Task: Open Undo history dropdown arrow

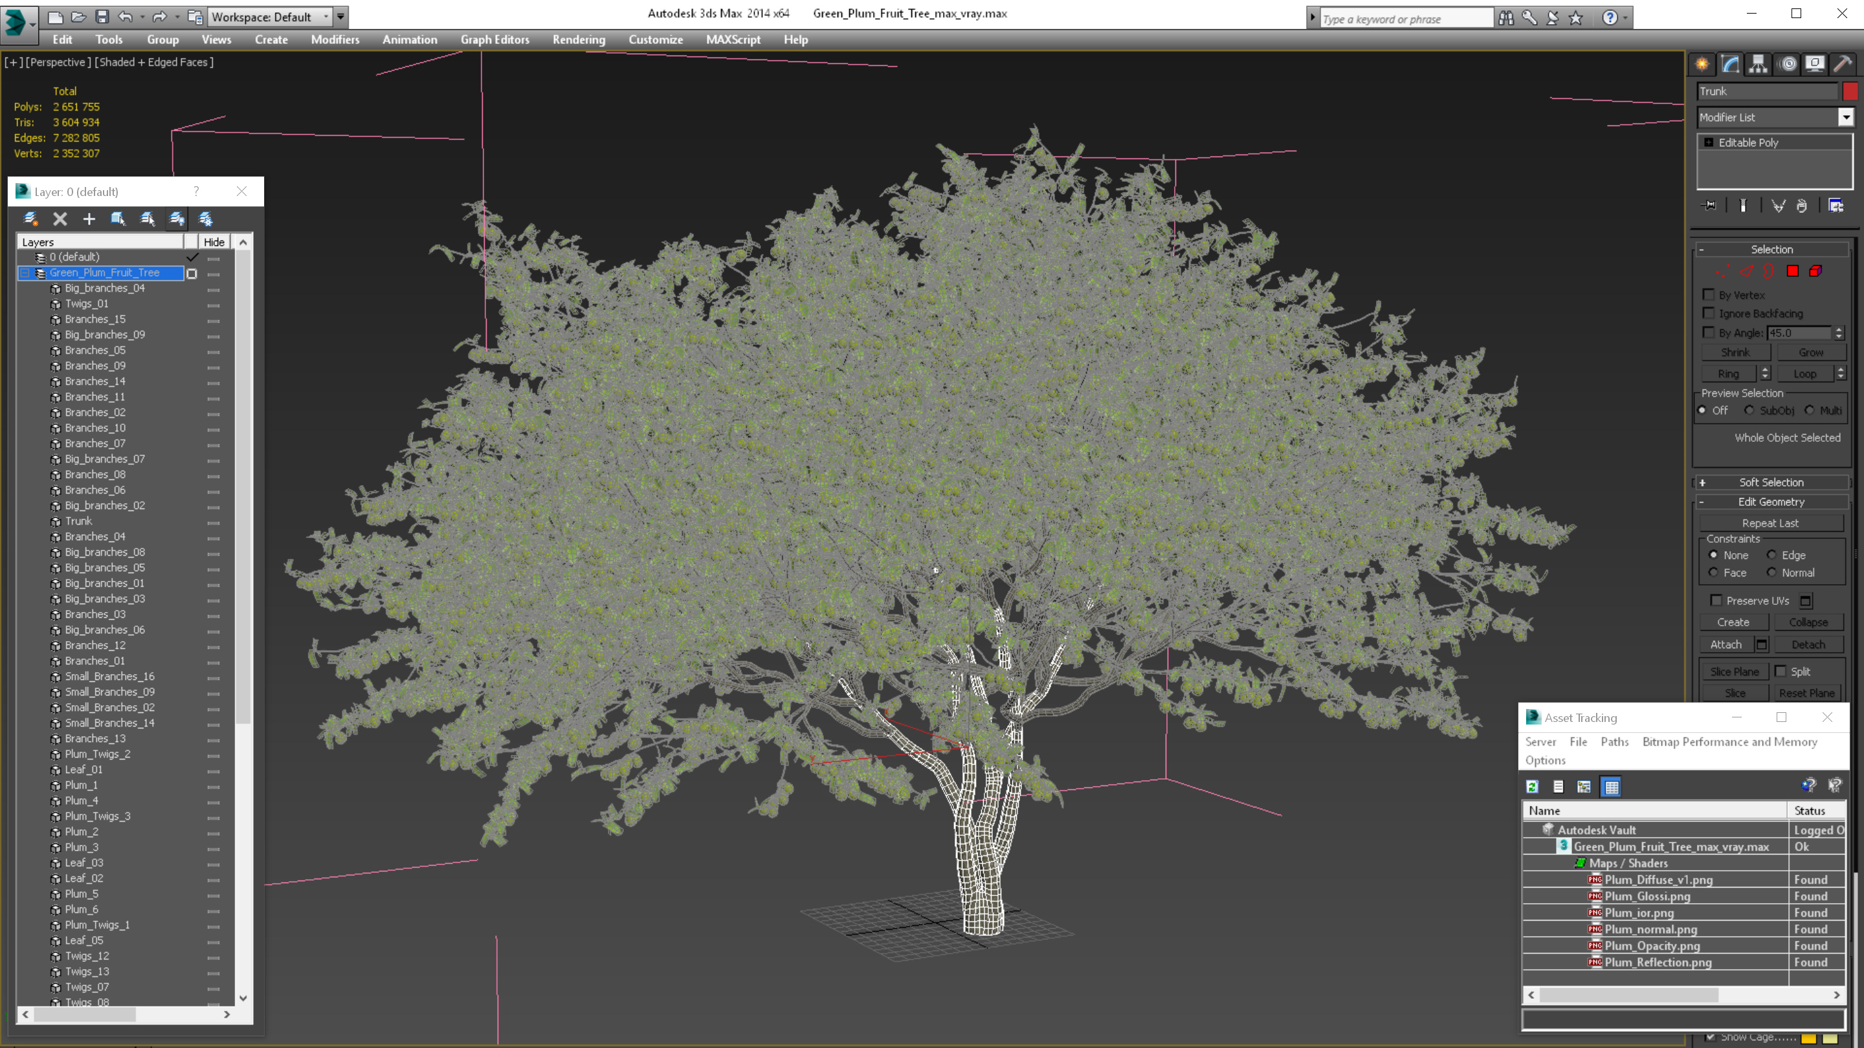Action: tap(142, 17)
